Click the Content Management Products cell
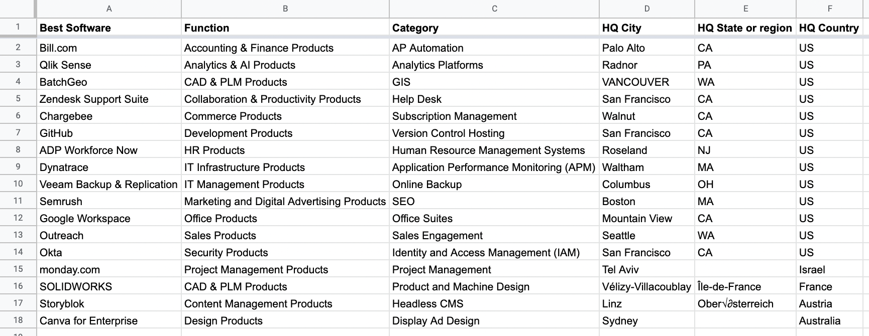Image resolution: width=869 pixels, height=336 pixels. [x=285, y=303]
